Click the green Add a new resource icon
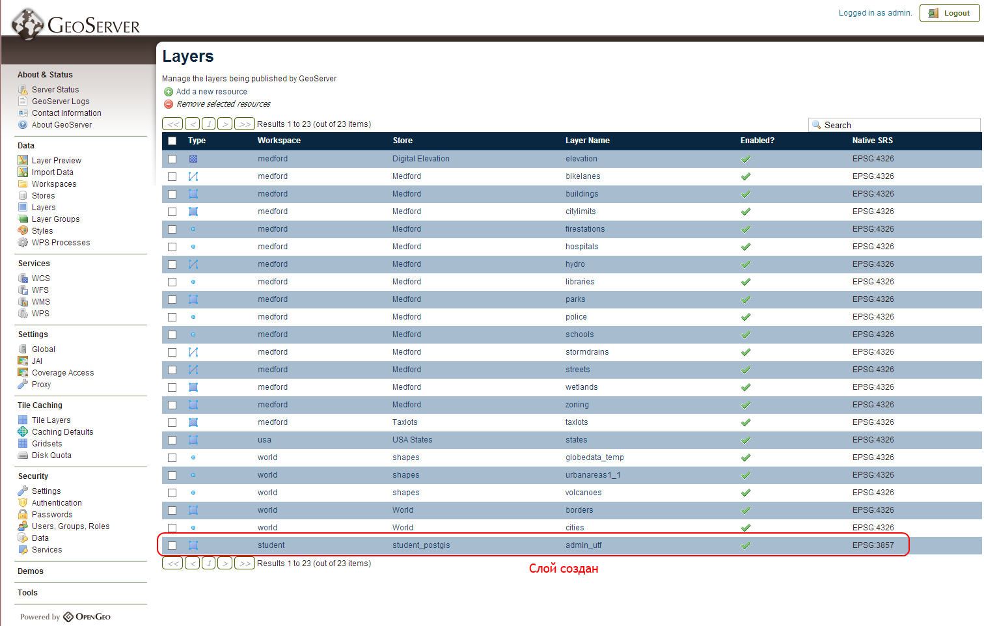 pyautogui.click(x=169, y=92)
